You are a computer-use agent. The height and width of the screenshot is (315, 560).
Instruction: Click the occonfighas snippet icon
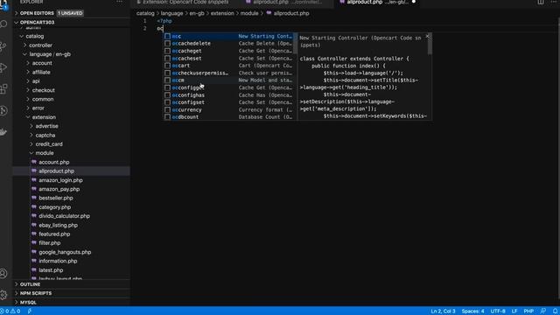tap(167, 95)
